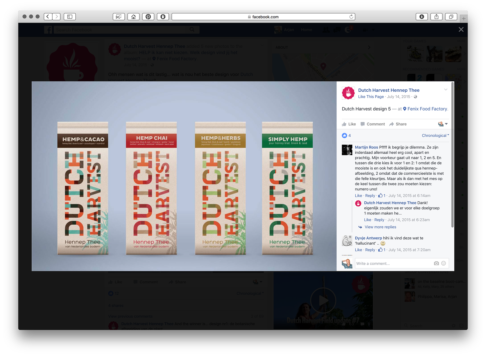This screenshot has height=356, width=486.
Task: Add a new tab with the plus button
Action: pyautogui.click(x=463, y=18)
